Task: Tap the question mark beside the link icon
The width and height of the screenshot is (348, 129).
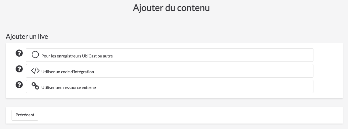Action: tap(19, 85)
